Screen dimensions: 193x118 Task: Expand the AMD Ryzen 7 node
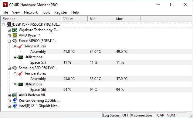pos(9,36)
